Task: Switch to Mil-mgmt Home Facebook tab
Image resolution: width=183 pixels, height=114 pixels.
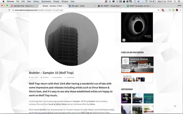Action: tap(82, 6)
